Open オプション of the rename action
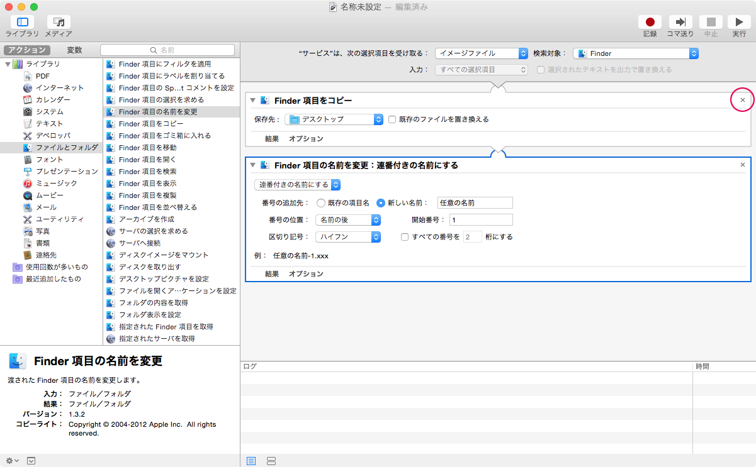This screenshot has height=467, width=756. 306,274
